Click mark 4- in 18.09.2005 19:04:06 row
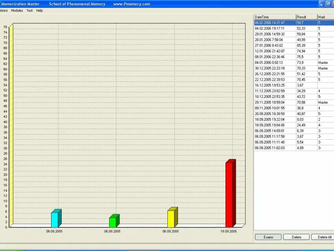Viewport: 334px width, 251px height. (x=320, y=125)
